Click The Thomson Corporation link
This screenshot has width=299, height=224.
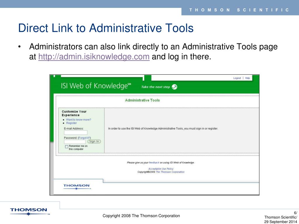[170, 172]
